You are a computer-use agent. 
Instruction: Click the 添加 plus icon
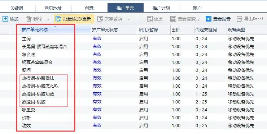click(x=5, y=19)
